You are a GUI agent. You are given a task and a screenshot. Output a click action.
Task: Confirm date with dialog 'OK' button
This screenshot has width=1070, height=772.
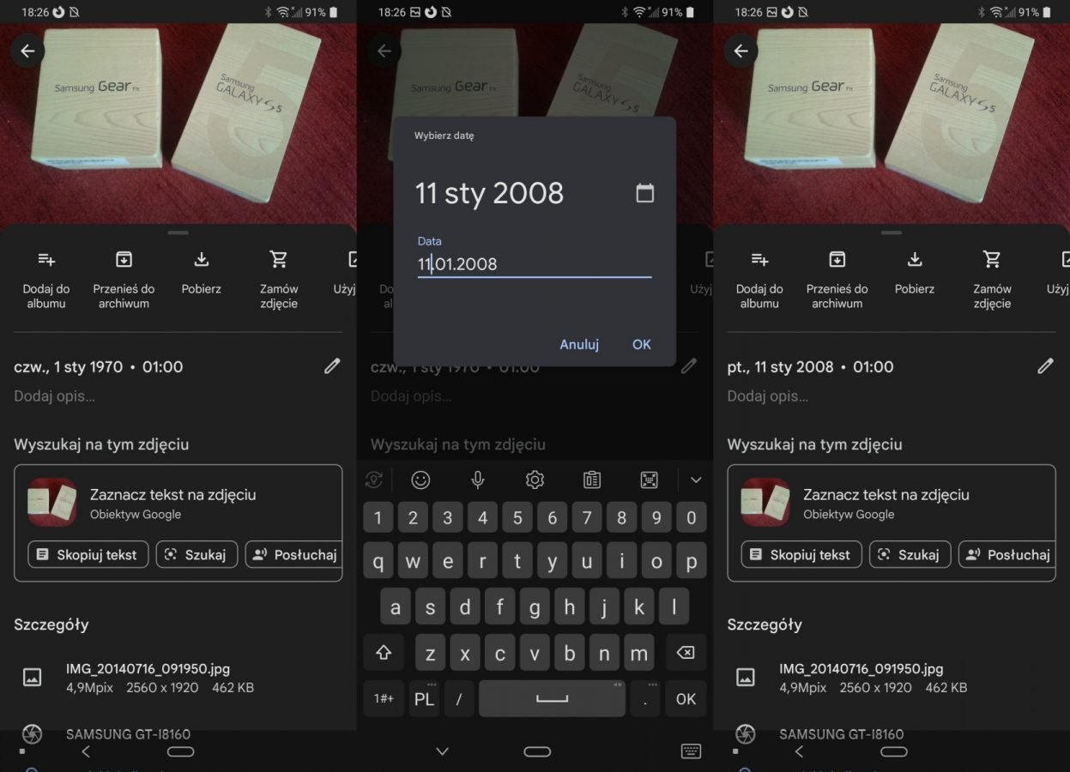click(x=642, y=344)
